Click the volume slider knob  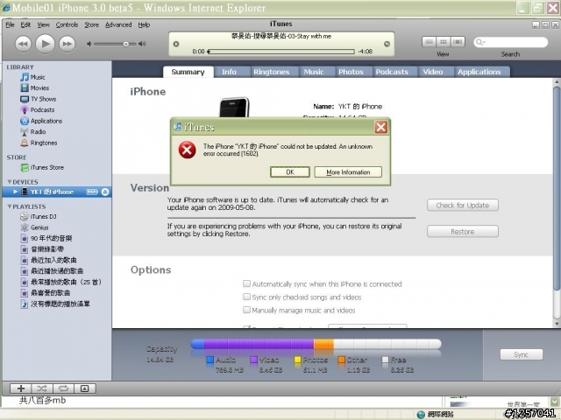(x=126, y=44)
